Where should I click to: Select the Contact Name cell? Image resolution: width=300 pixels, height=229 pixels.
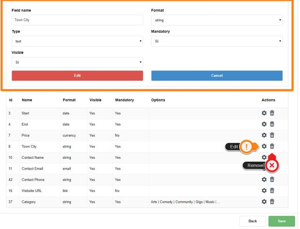click(32, 158)
